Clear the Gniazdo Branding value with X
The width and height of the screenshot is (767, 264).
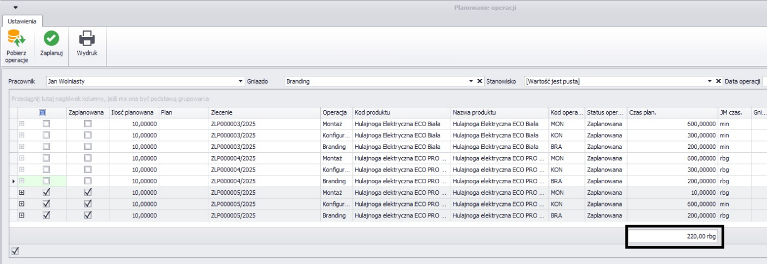(480, 81)
